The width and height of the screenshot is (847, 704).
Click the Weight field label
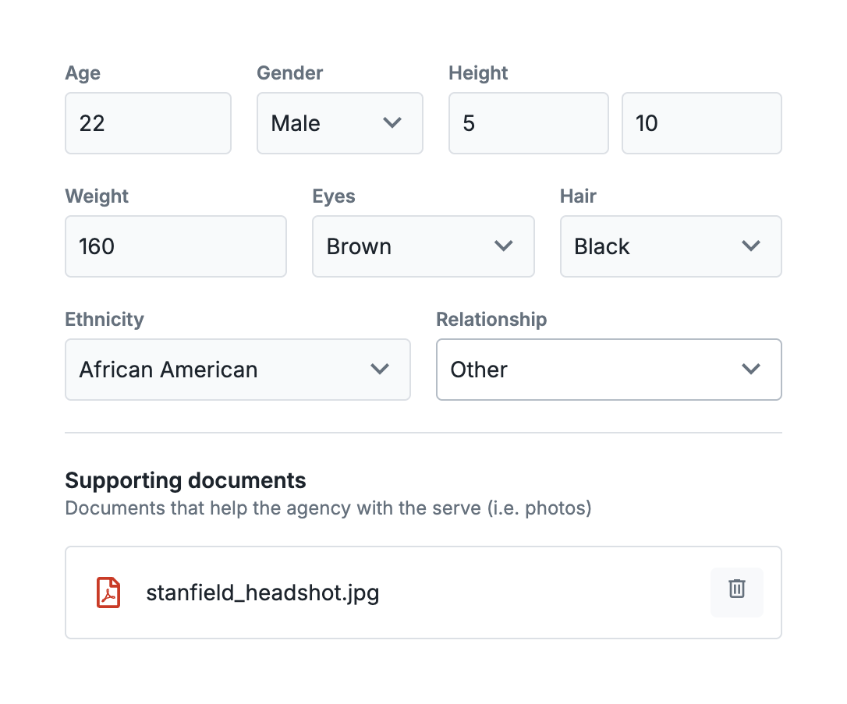pyautogui.click(x=97, y=196)
